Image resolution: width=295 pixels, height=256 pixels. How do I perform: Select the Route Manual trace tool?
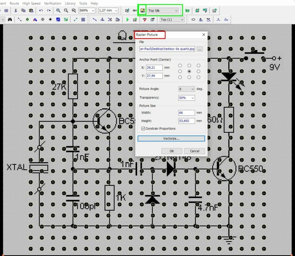20,20
